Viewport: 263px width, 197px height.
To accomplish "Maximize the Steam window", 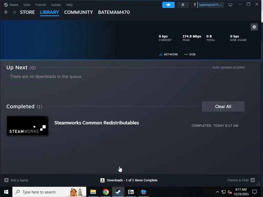I will (249, 4).
